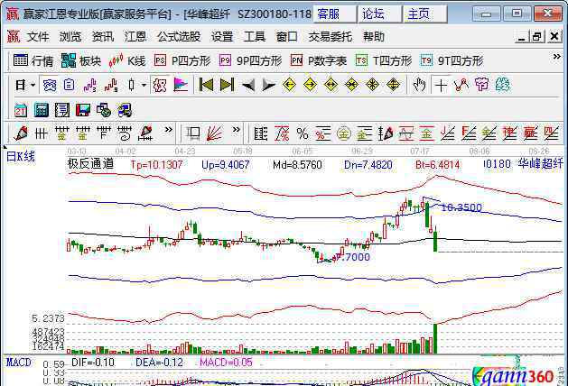Viewport: 568px width, 386px height.
Task: Switch to the K线 candlestick chart
Action: pyautogui.click(x=126, y=60)
